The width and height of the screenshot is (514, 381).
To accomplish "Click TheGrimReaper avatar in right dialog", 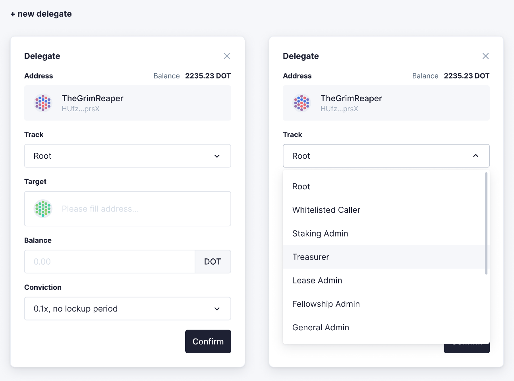I will (x=301, y=103).
